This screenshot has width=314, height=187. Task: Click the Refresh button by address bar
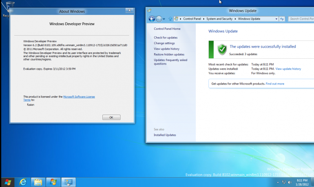pyautogui.click(x=282, y=19)
